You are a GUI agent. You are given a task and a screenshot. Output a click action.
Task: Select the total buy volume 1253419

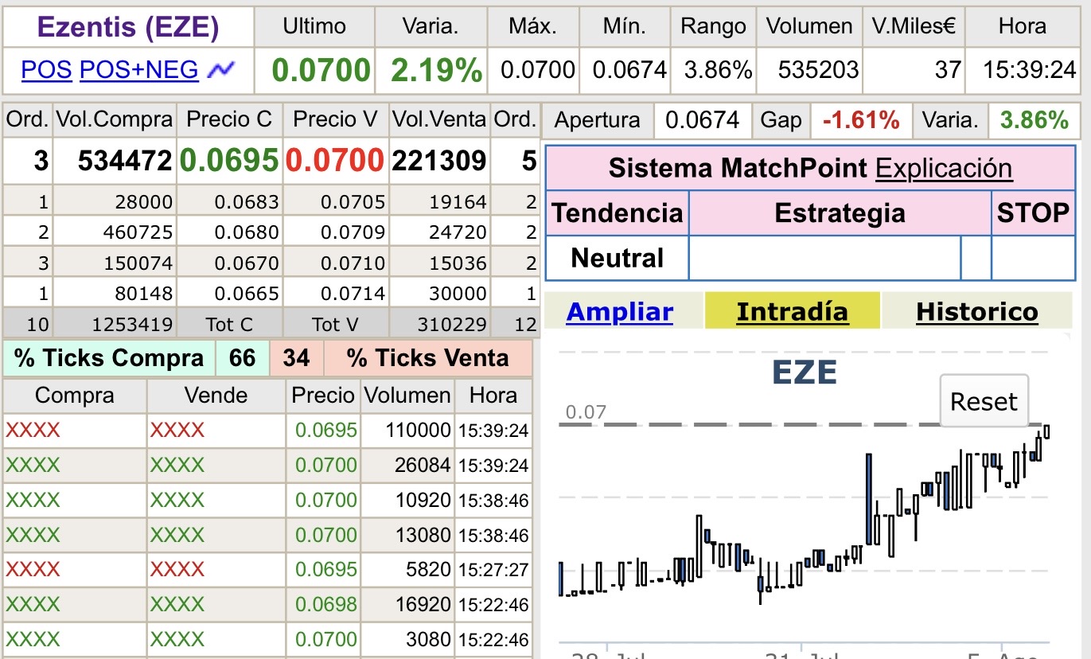point(132,324)
